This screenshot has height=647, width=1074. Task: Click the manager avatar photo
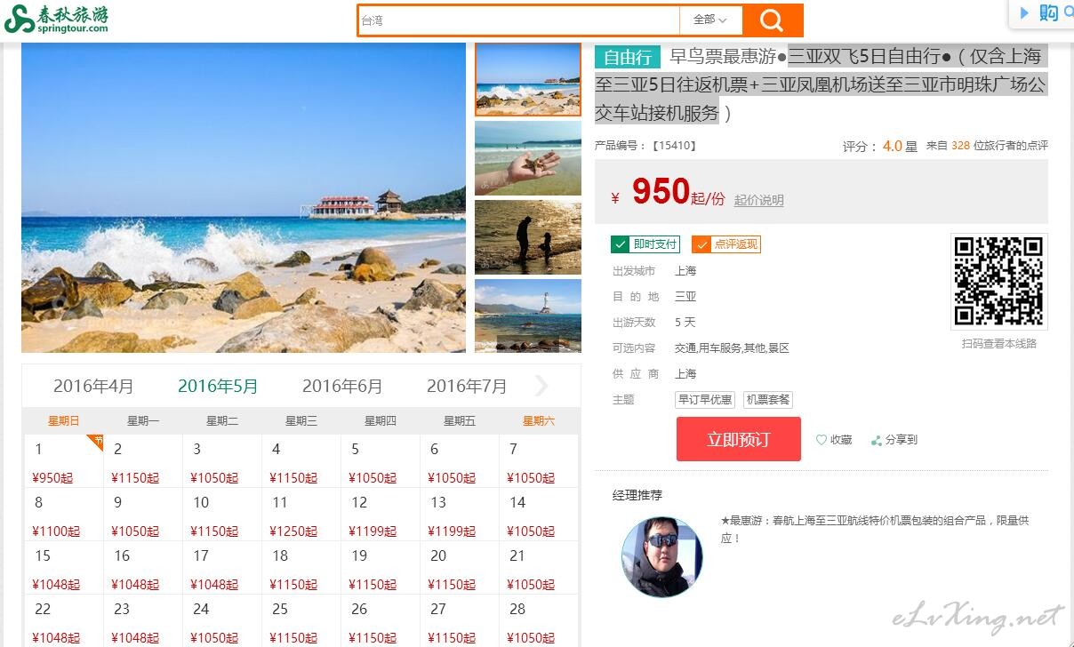661,557
